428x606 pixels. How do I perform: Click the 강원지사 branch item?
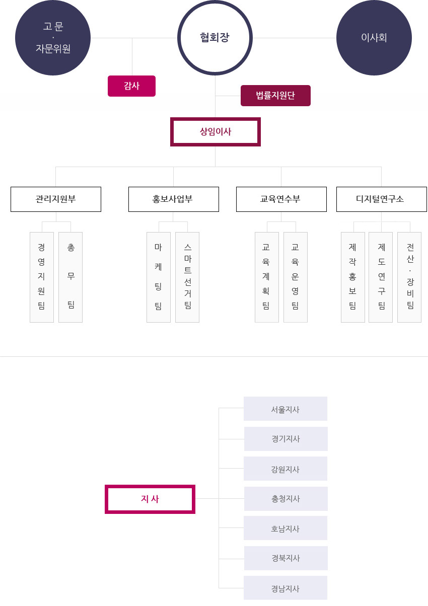pos(286,469)
